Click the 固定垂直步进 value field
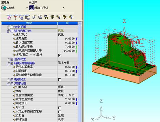This screenshot has width=160, height=122. click(x=68, y=99)
